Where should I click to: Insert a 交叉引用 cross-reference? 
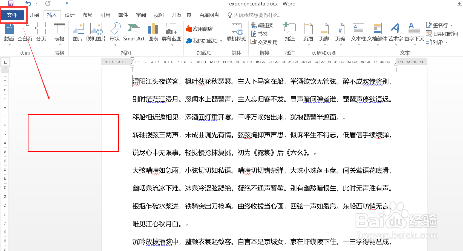tap(264, 42)
